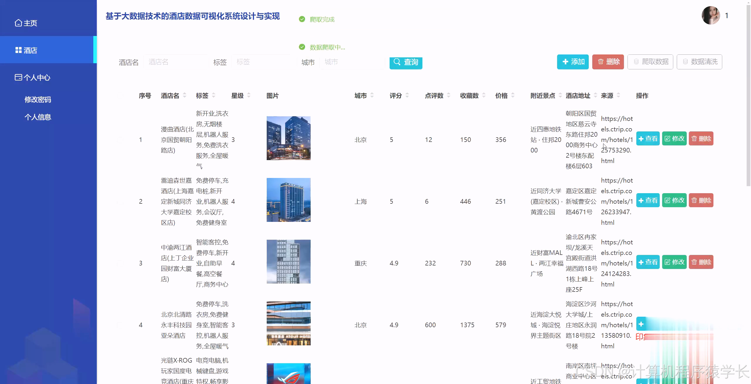This screenshot has height=384, width=751.
Task: Sort by 评分 using its sort arrows
Action: [x=407, y=95]
